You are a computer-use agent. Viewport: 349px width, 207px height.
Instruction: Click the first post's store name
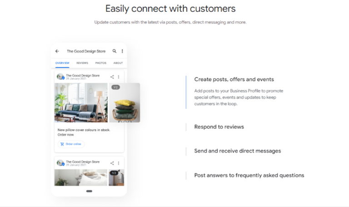point(83,76)
